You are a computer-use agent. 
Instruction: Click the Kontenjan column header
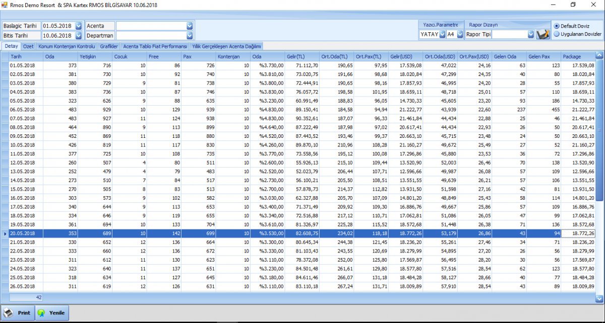[233, 56]
